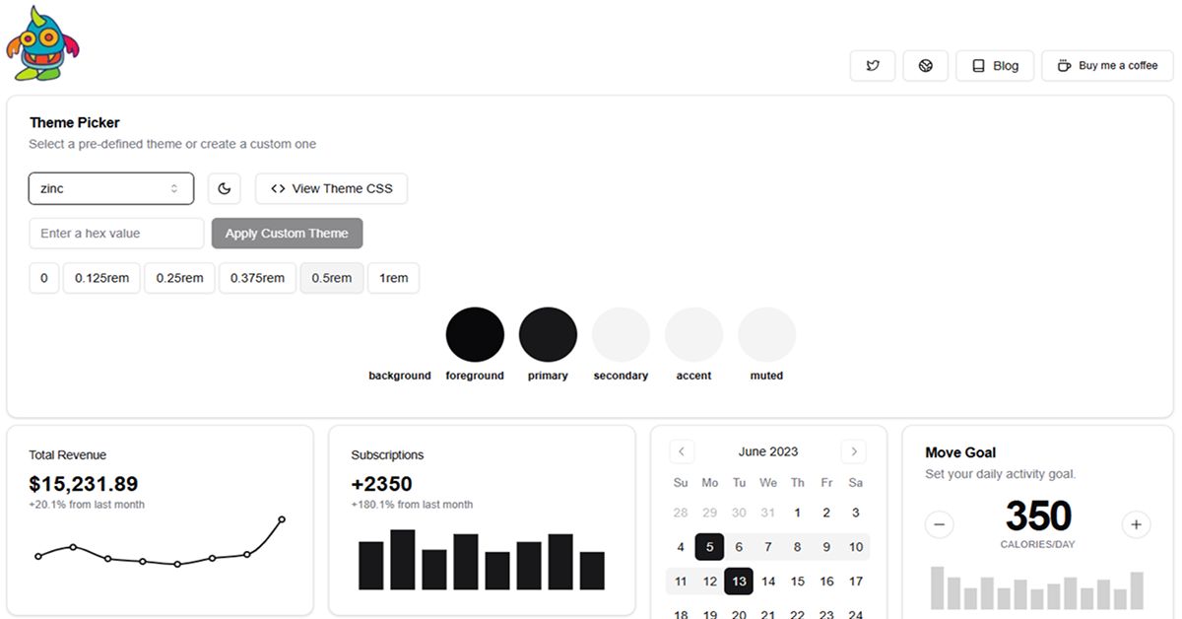Go to next month with right chevron

tap(853, 451)
